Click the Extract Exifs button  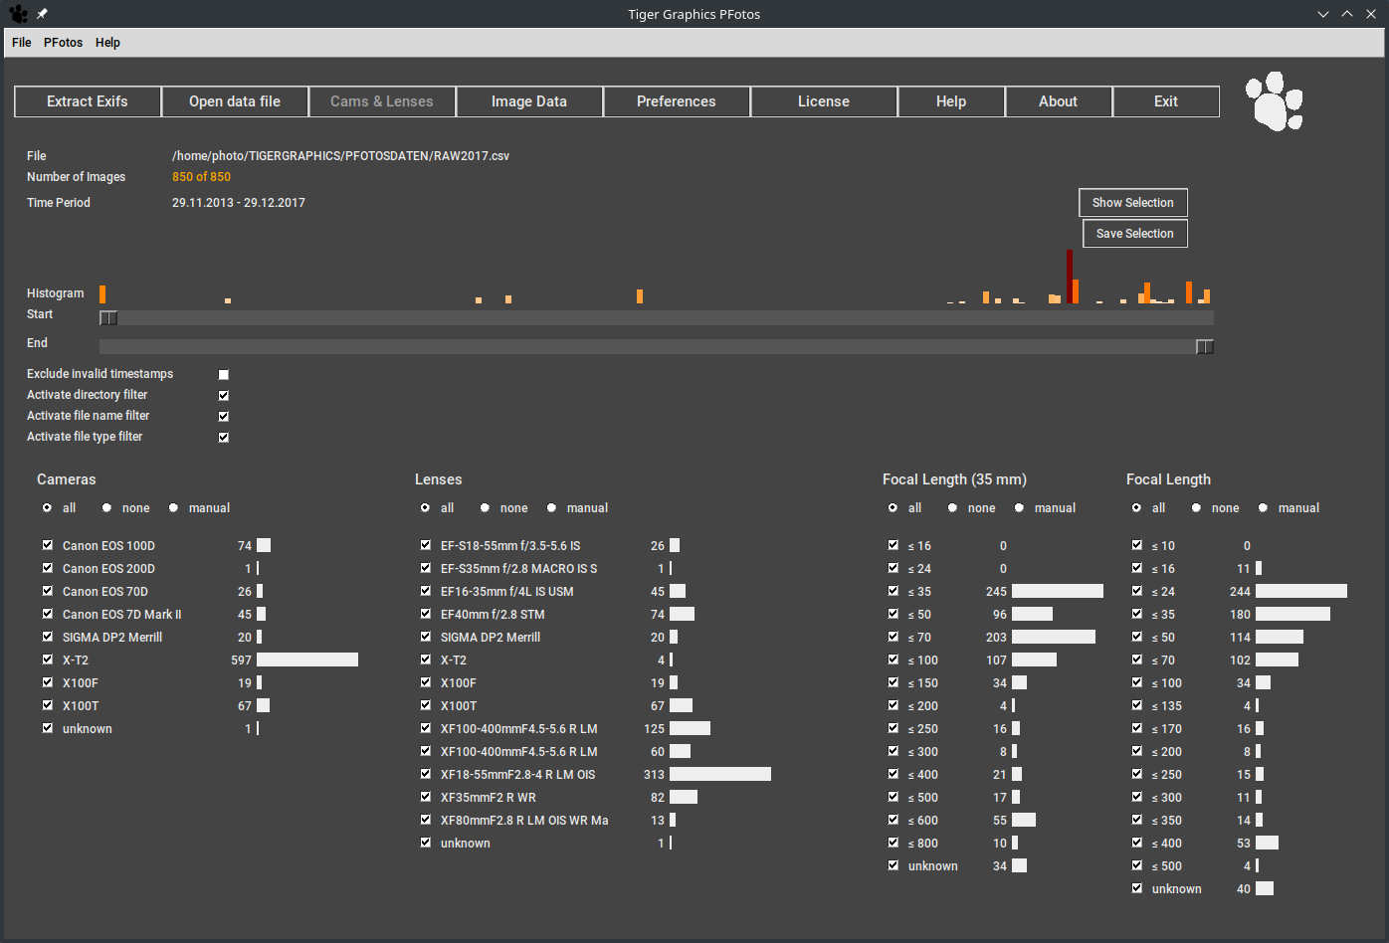(88, 101)
